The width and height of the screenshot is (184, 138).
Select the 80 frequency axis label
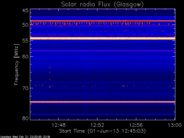(25, 118)
